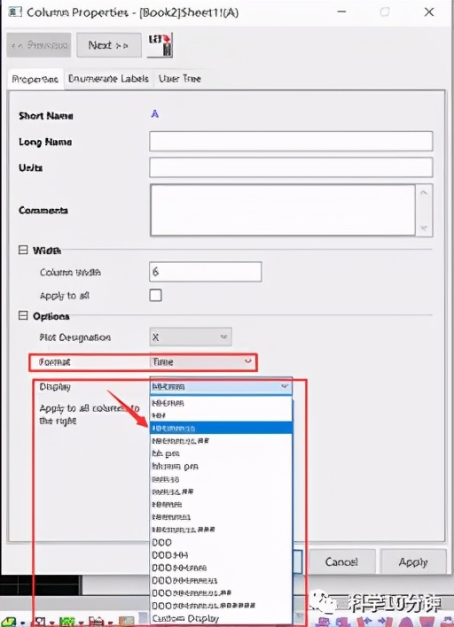Choose HH:mm:ss.## option below the highlighted row
The height and width of the screenshot is (627, 454).
(221, 441)
